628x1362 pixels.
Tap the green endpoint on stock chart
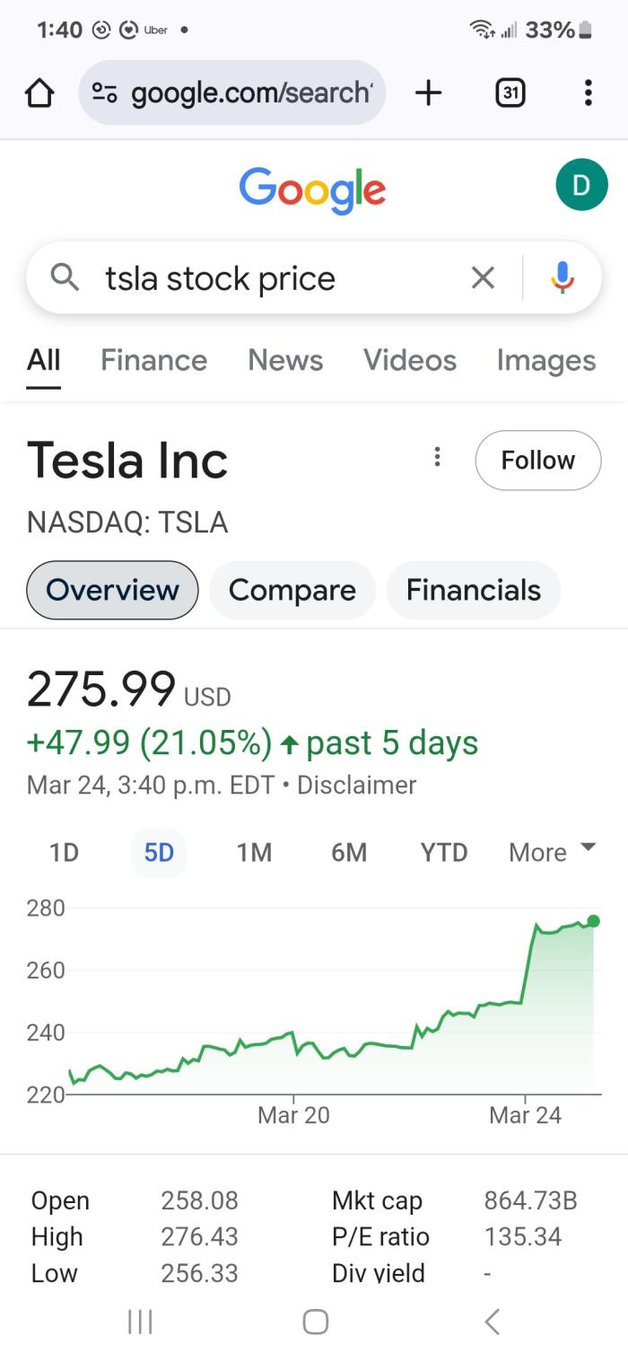[593, 921]
